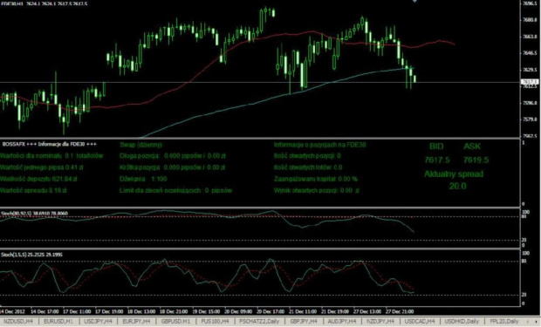Select the USDJPY,H4 chart tab

pos(99,322)
